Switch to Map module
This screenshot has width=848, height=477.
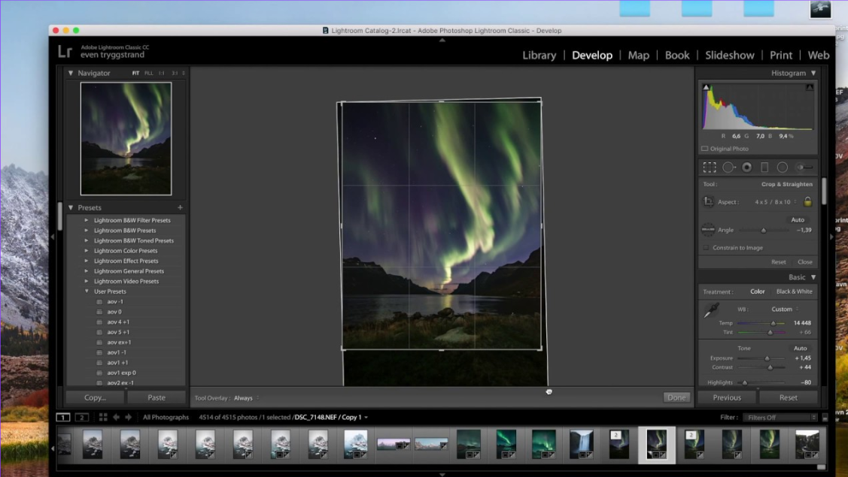(638, 55)
